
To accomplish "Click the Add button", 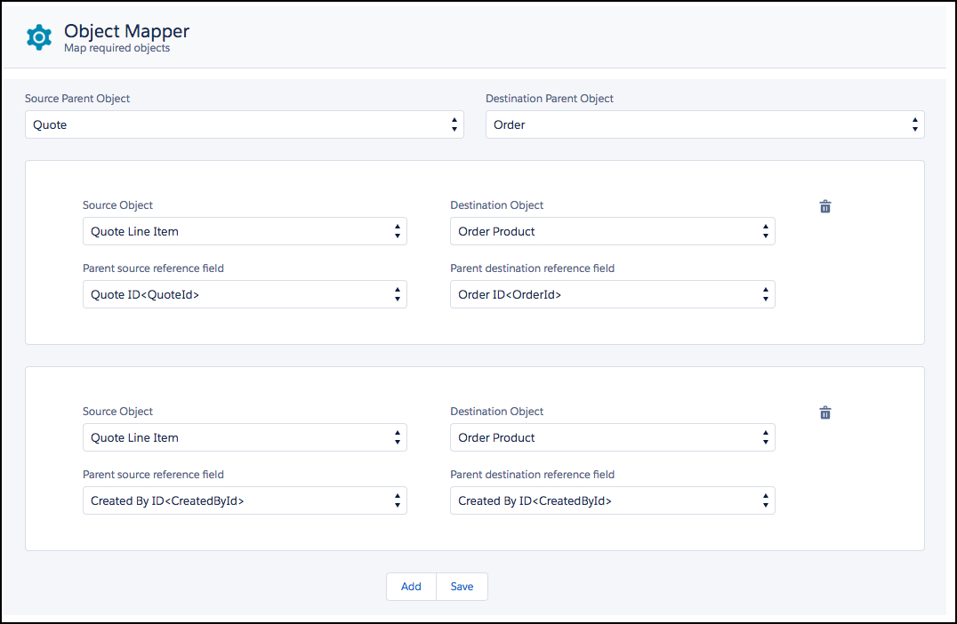I will pos(412,586).
